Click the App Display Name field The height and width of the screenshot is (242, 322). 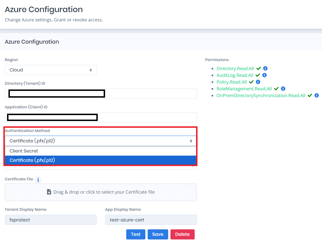pyautogui.click(x=151, y=220)
